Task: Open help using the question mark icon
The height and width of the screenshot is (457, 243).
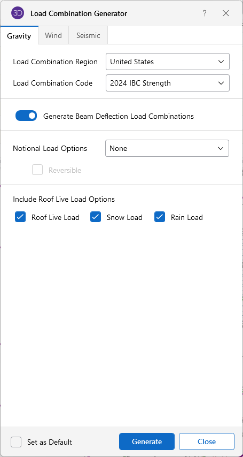Action: click(205, 13)
